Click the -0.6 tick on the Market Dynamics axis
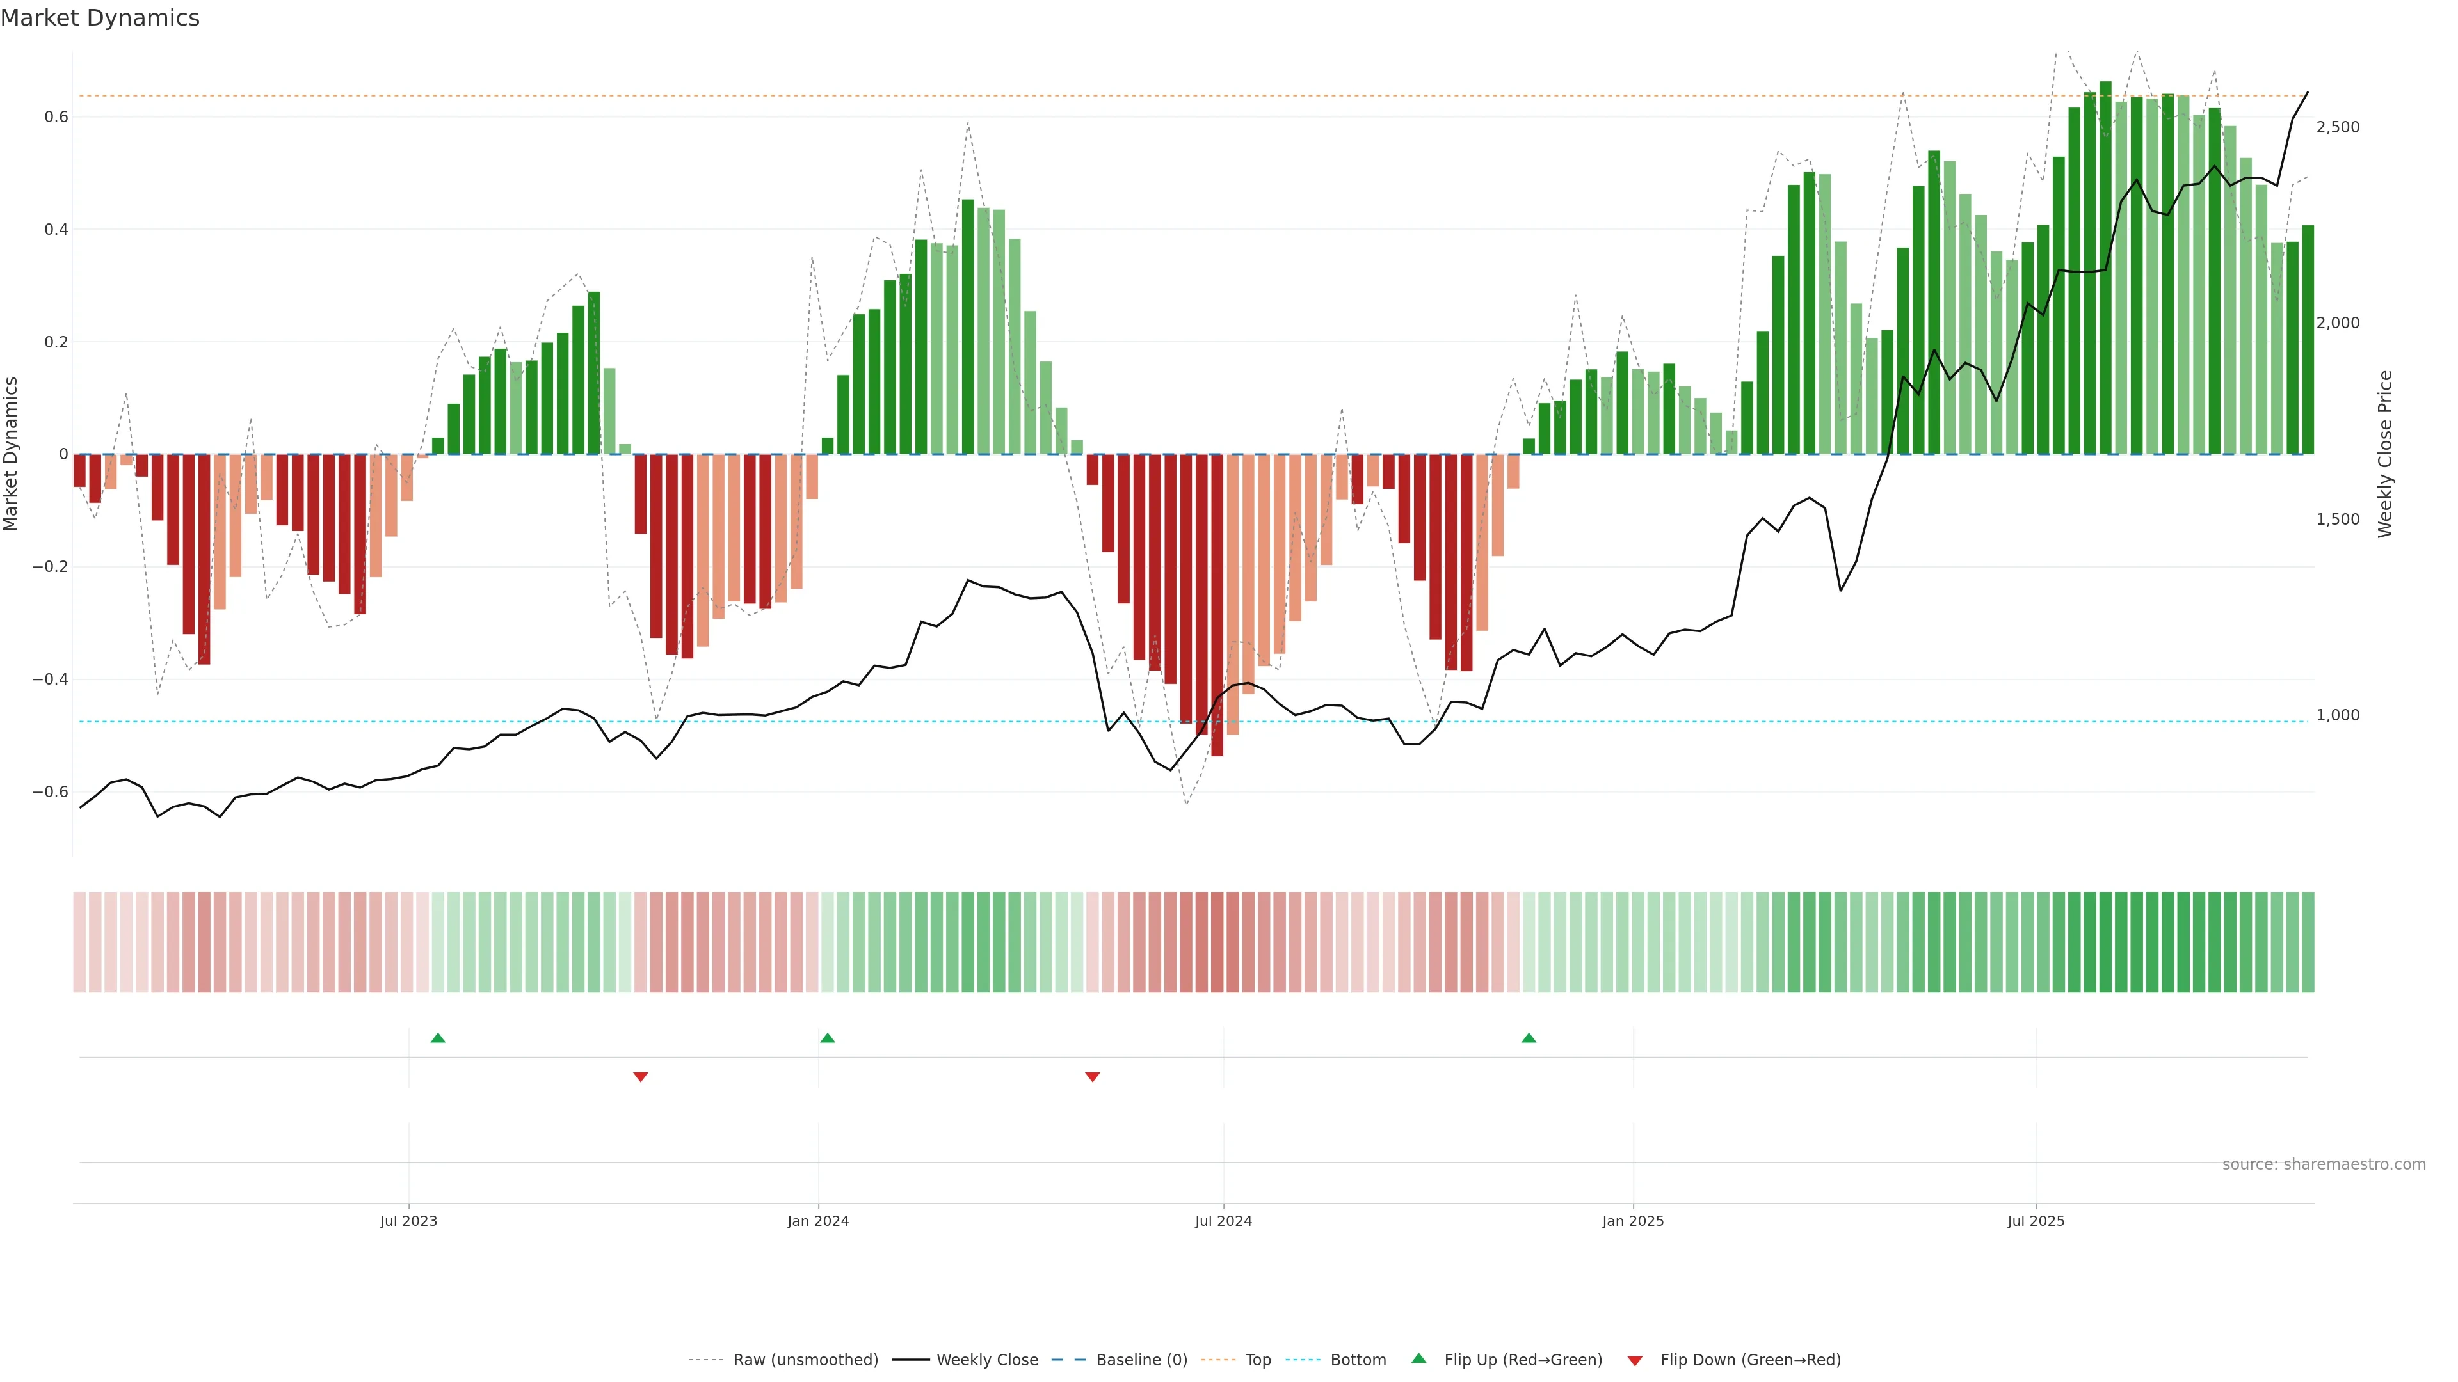This screenshot has height=1382, width=2458. [x=50, y=791]
